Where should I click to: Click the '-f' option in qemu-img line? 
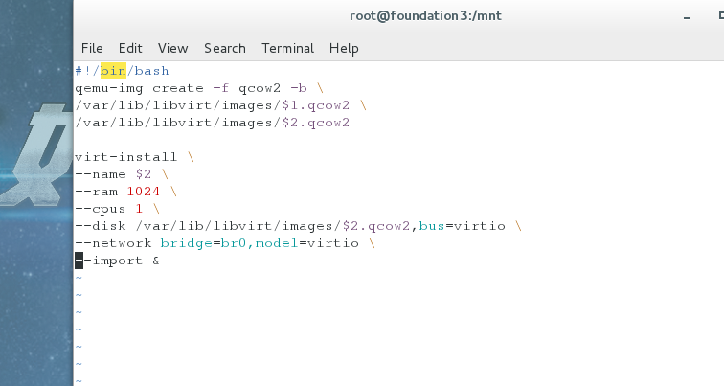point(220,88)
